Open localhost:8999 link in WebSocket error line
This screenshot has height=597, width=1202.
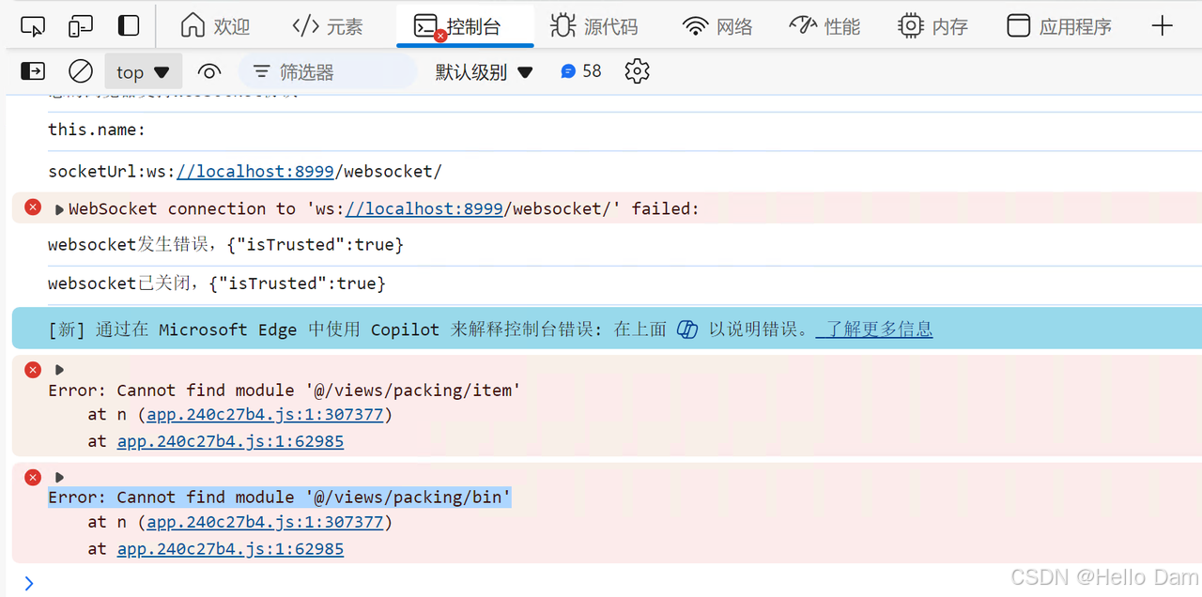tap(424, 208)
